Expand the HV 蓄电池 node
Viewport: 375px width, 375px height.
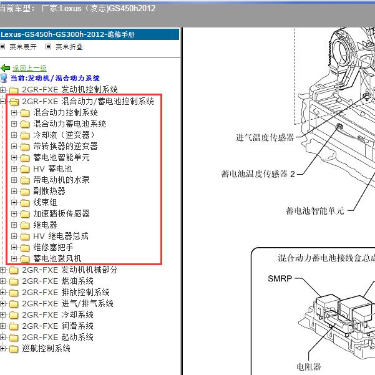(14, 169)
